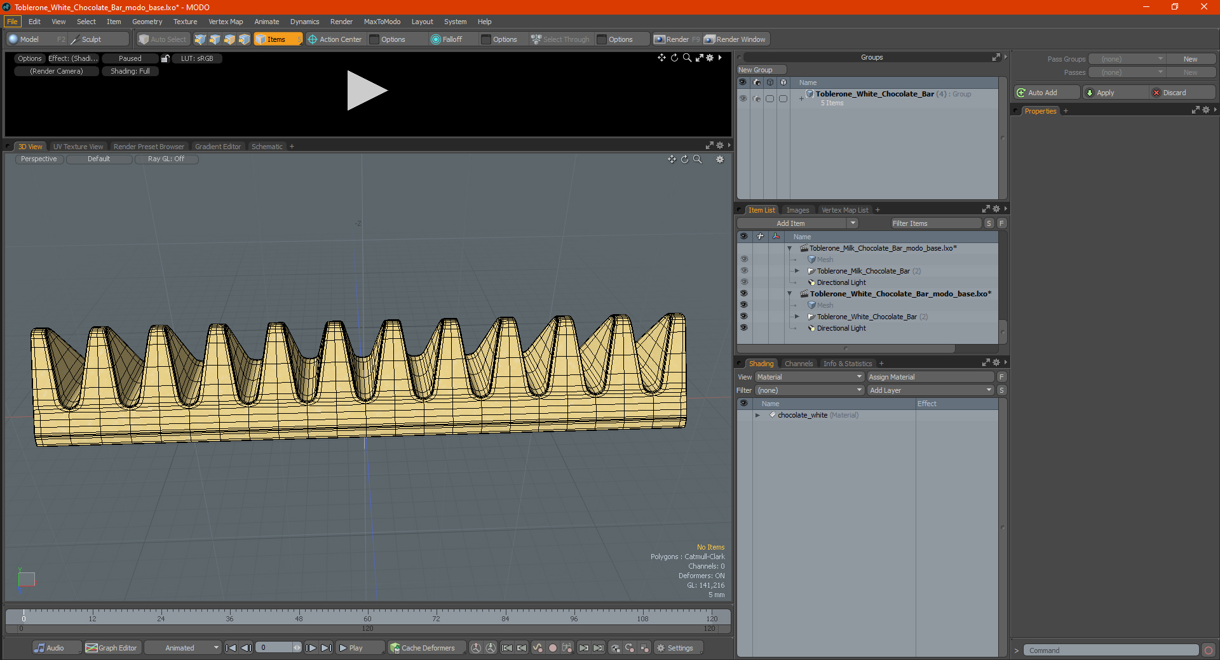Toggle visibility of Toblerone_White_Chocolate_Bar_modo_base.lxo scene

744,294
